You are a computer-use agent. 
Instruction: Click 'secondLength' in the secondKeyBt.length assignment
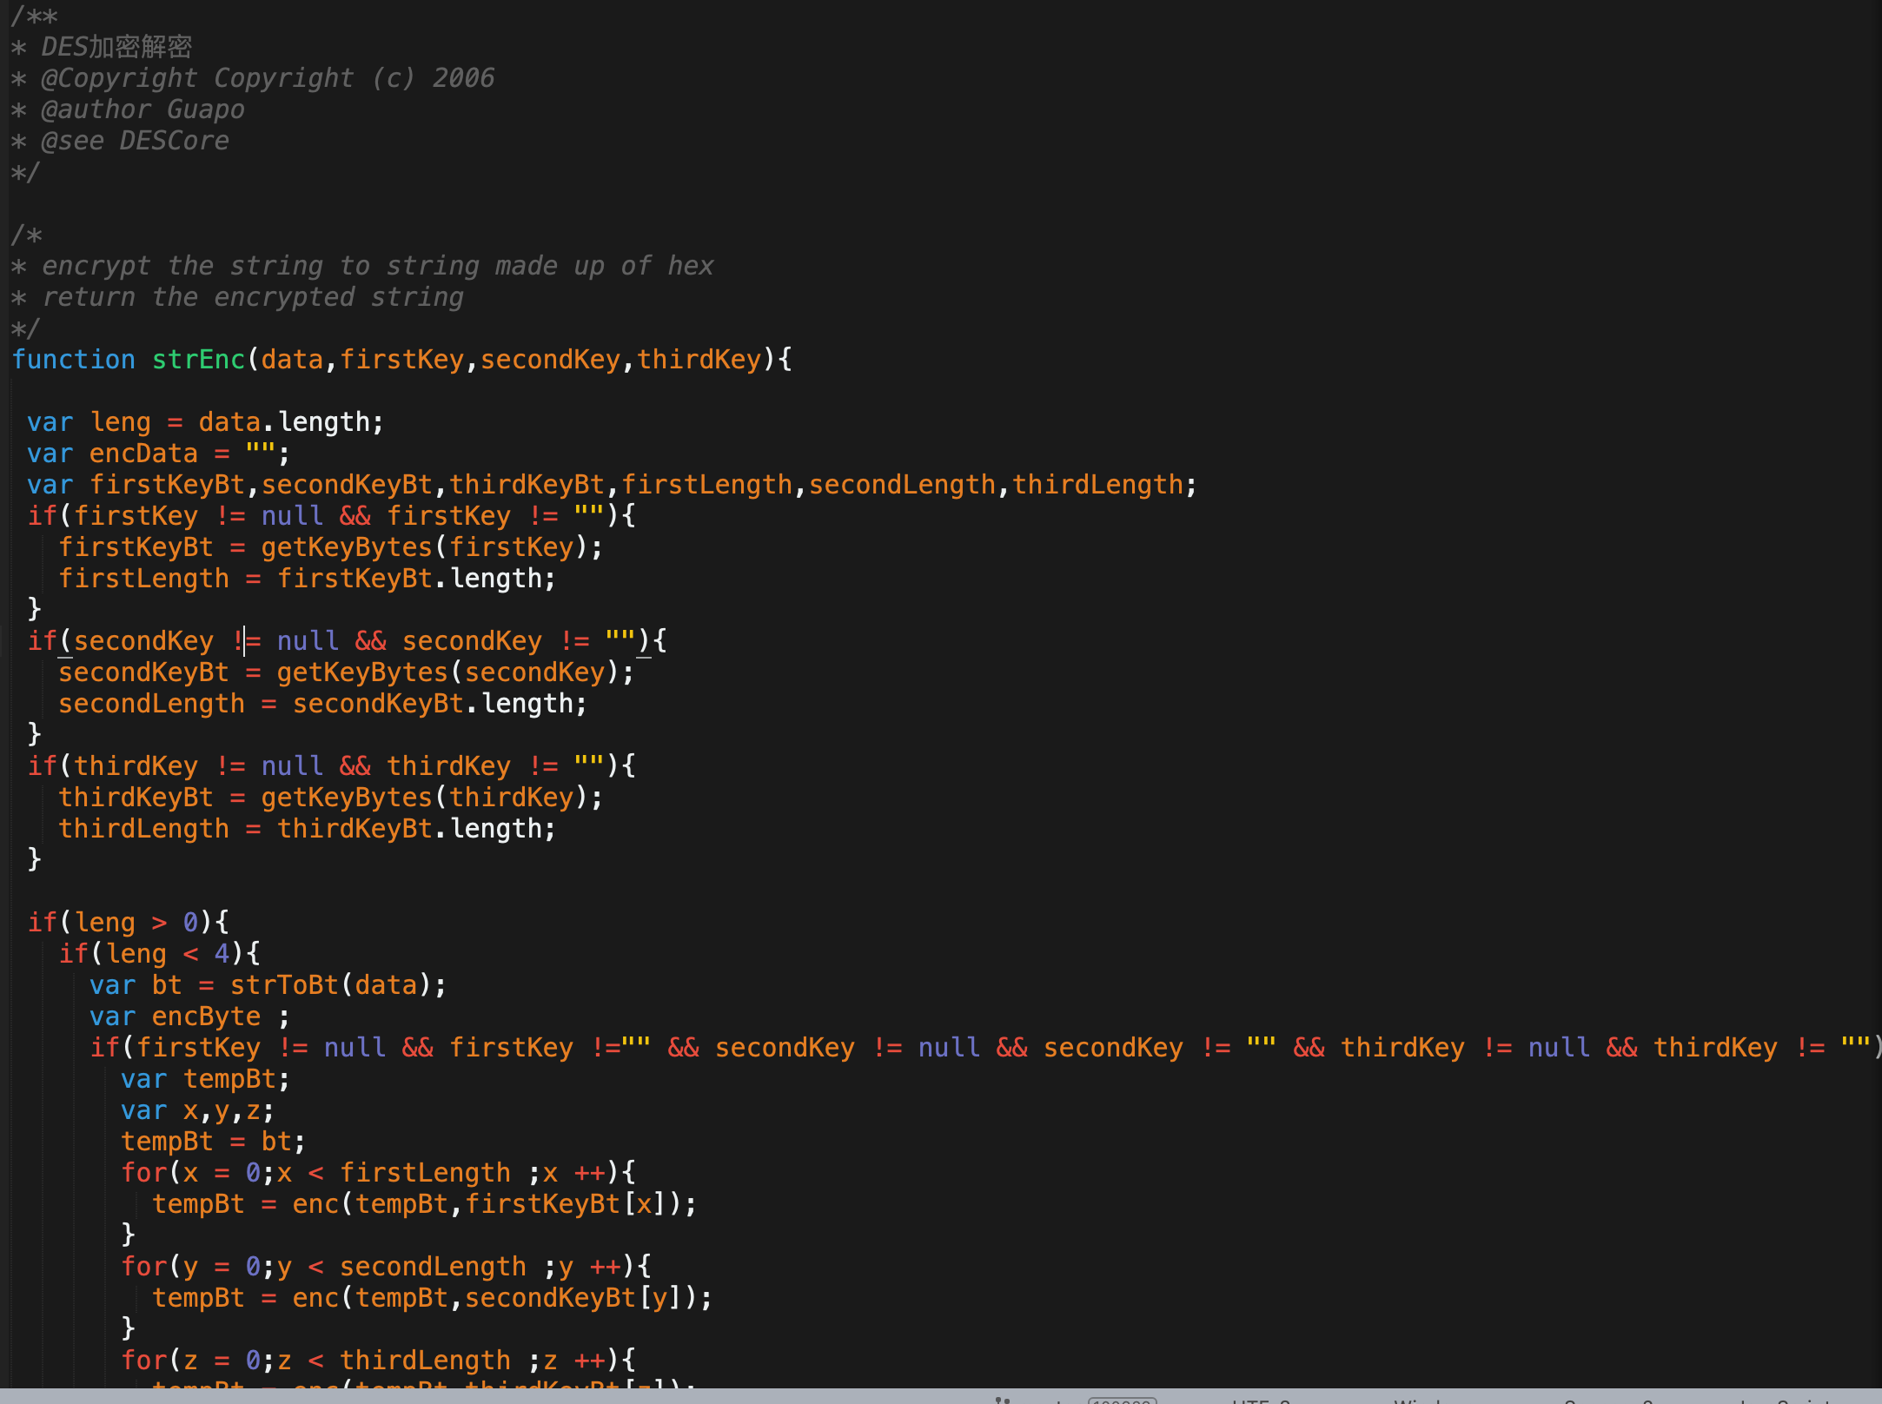point(151,704)
